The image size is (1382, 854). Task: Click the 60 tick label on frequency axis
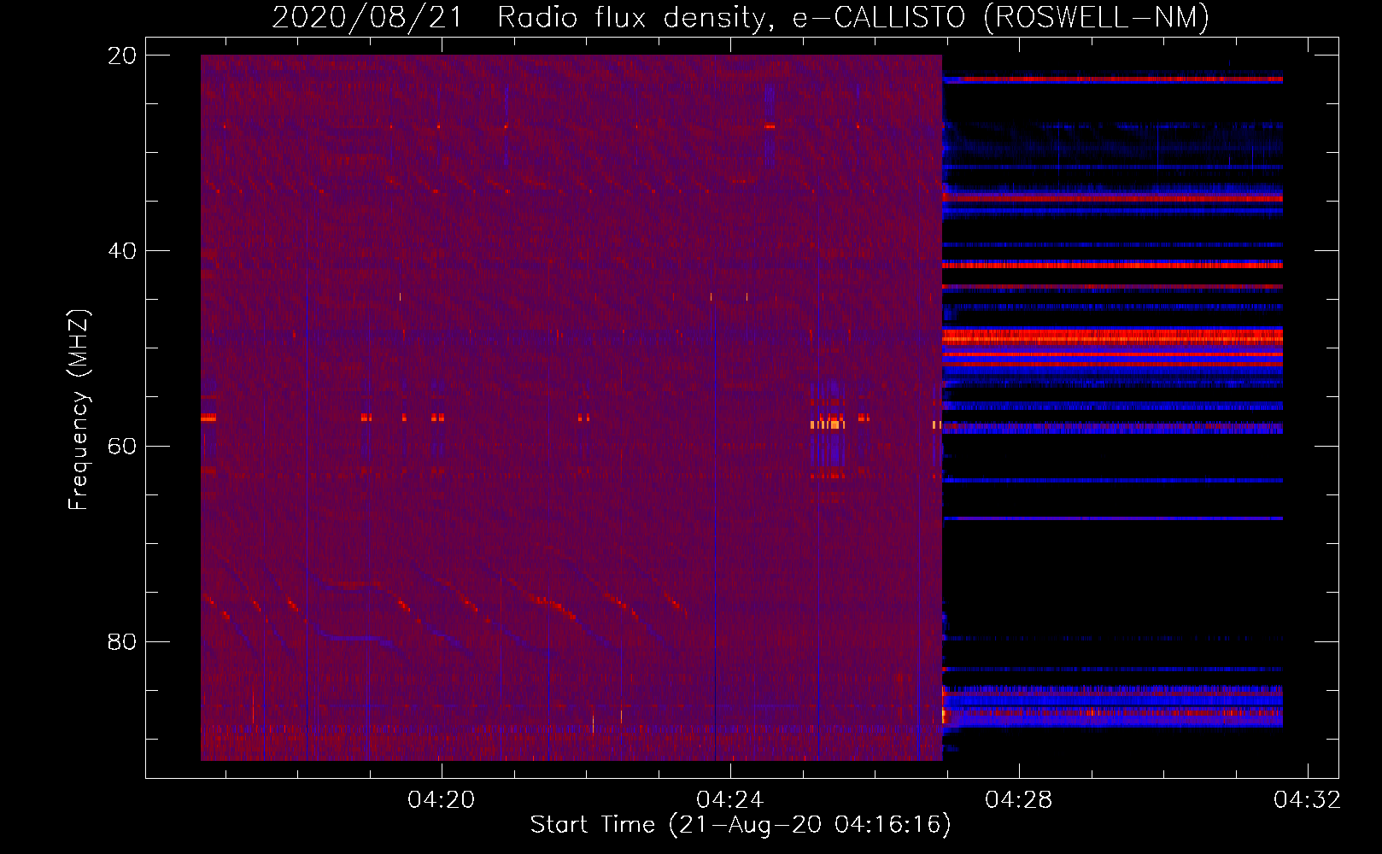(122, 447)
